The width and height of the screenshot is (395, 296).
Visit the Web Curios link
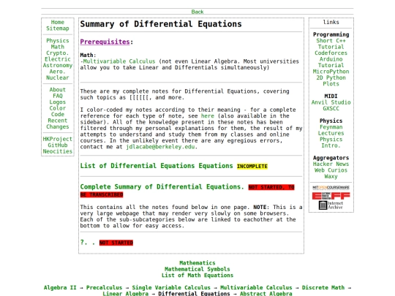[331, 170]
